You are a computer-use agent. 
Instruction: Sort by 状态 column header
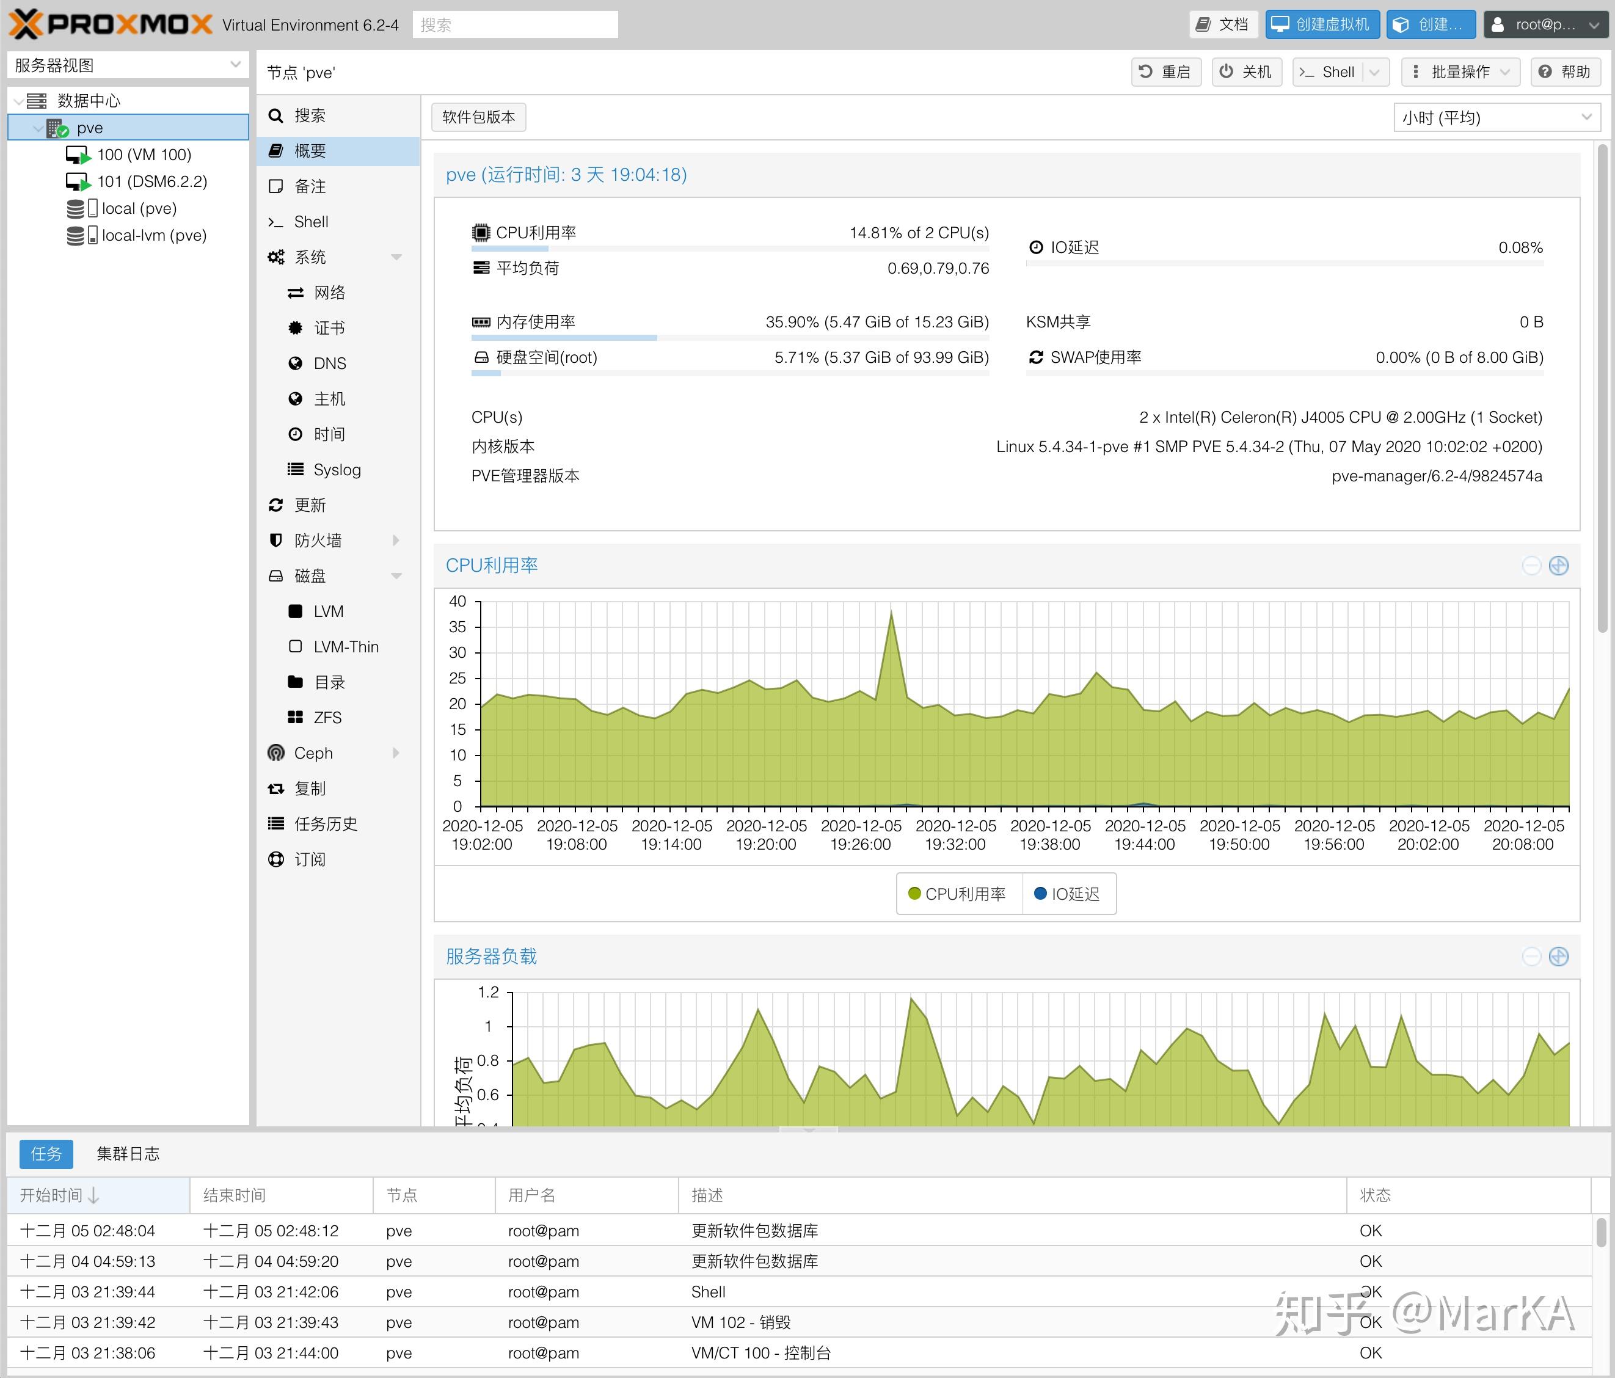pos(1468,1195)
